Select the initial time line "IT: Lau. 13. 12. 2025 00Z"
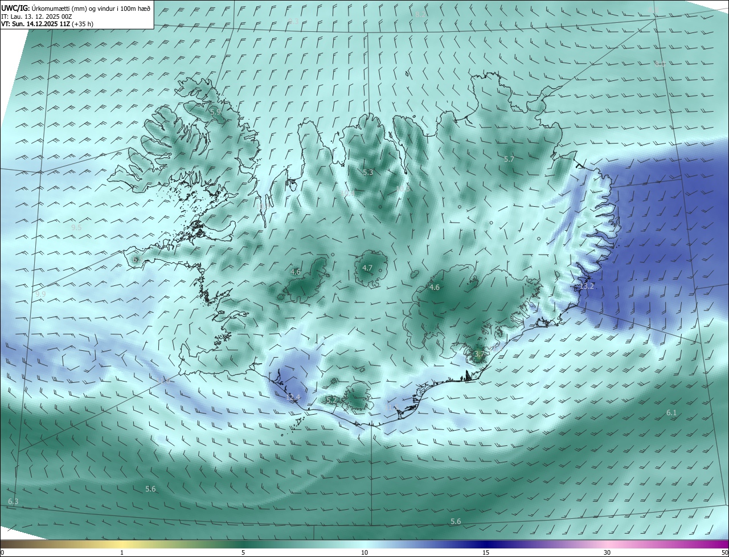This screenshot has height=557, width=729. point(36,17)
